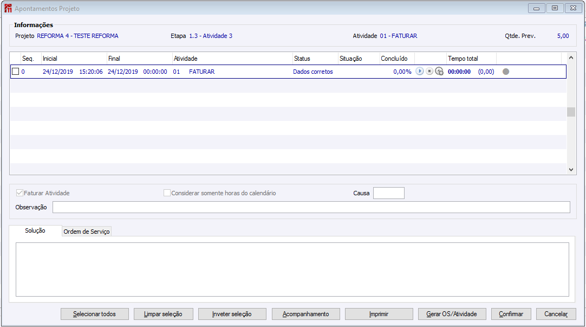Open the Ordem de Serviço tab
The image size is (586, 327).
tap(87, 232)
